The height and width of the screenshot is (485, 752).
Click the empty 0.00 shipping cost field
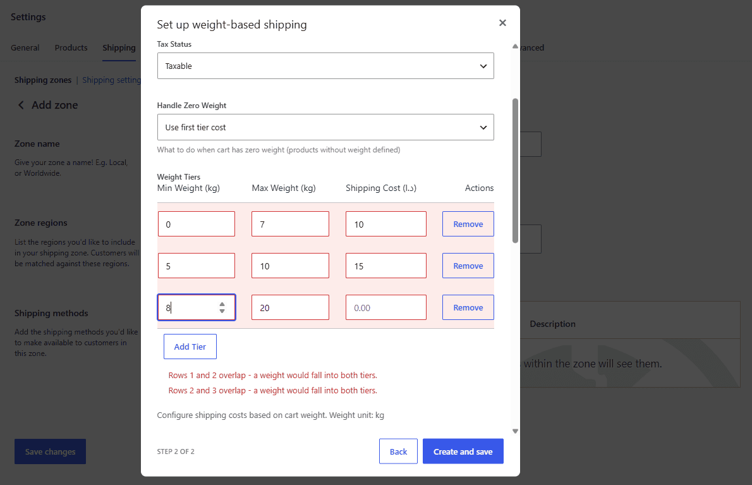pos(385,307)
